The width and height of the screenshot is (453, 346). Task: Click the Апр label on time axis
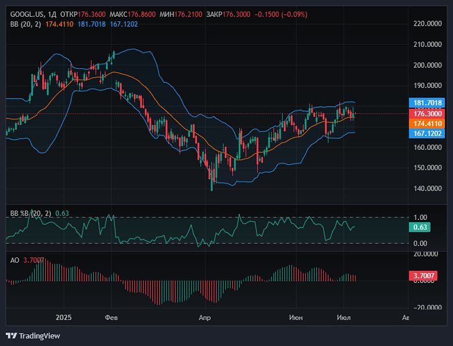(203, 318)
